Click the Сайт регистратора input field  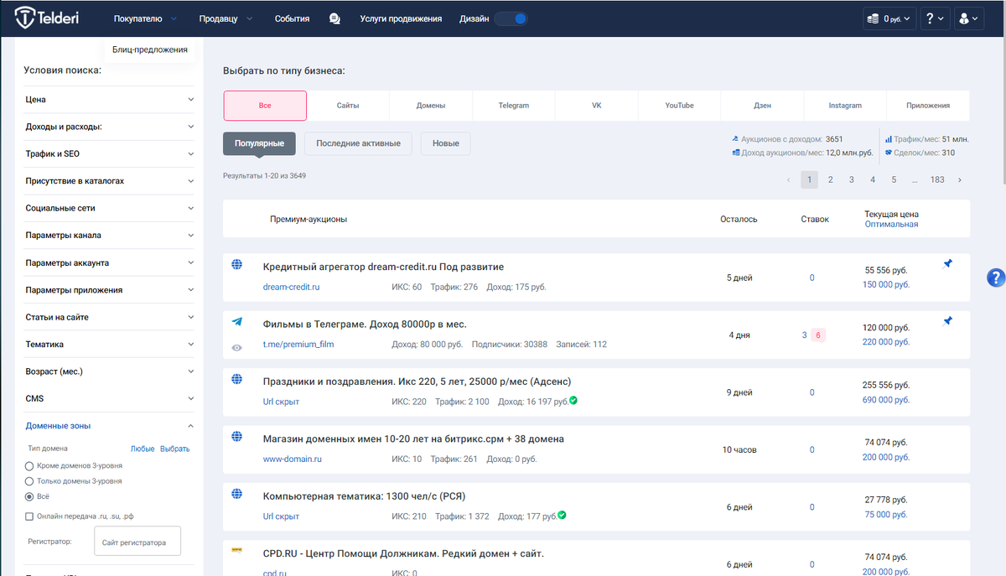pyautogui.click(x=137, y=542)
